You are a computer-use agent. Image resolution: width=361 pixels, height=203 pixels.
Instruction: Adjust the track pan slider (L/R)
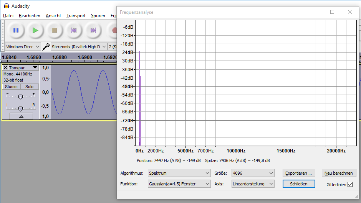point(20,108)
